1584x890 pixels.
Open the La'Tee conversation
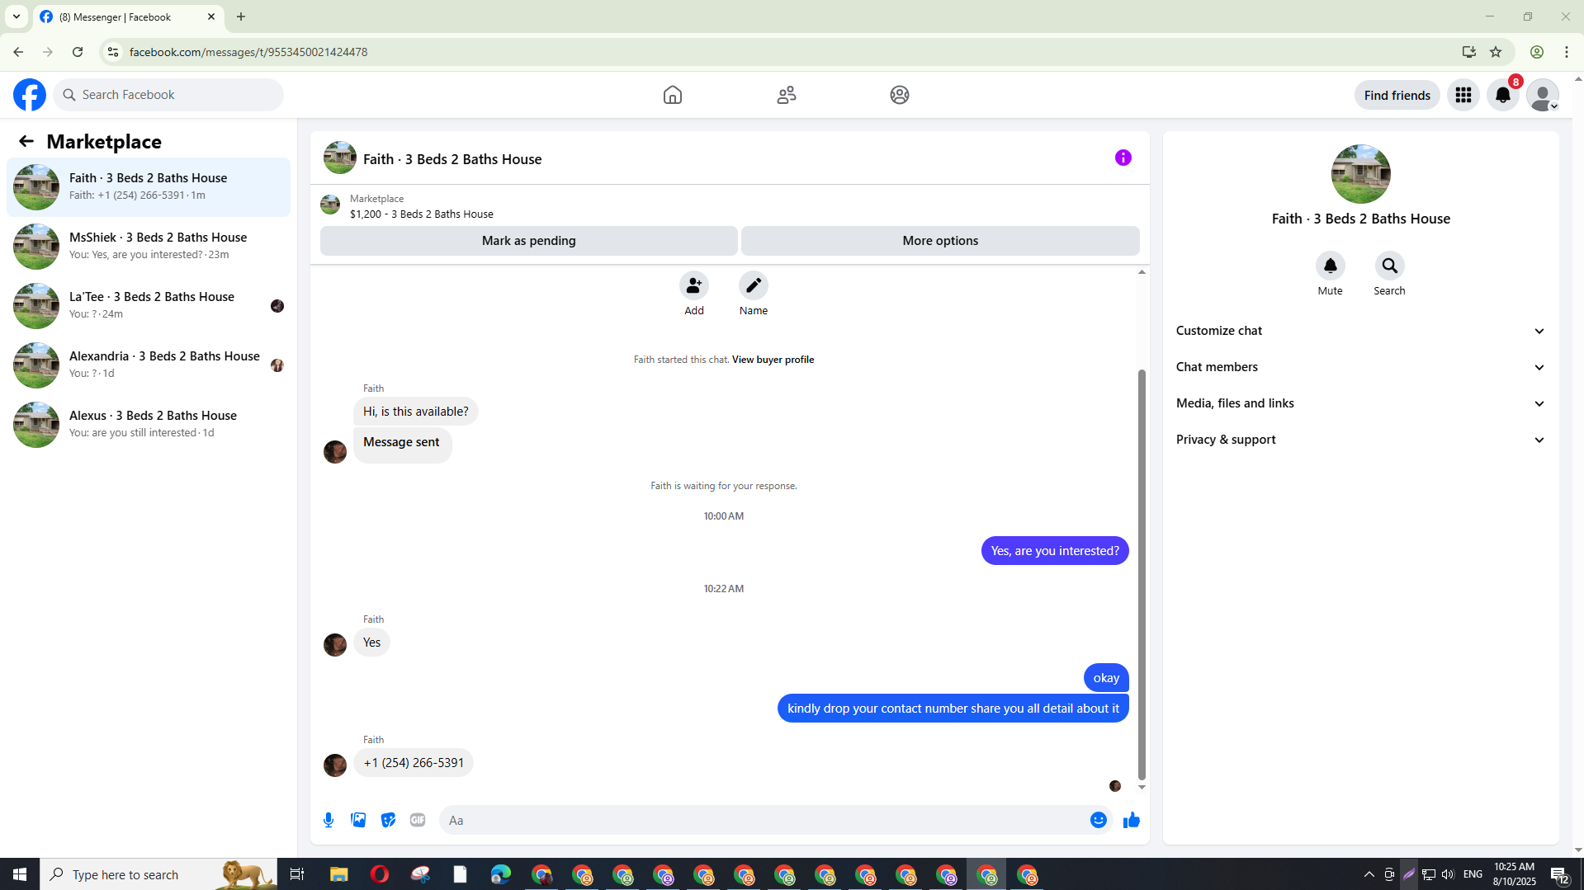click(149, 306)
